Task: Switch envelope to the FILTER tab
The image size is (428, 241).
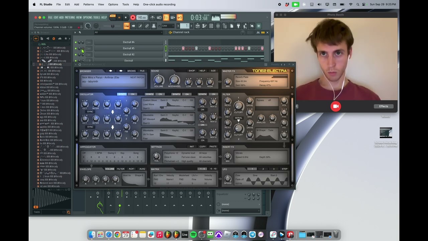Action: (121, 169)
